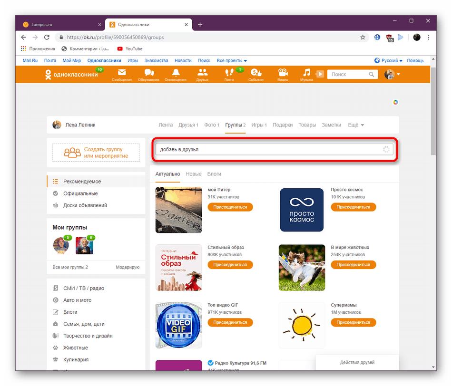Click the magnifier icon in Поиск field
452x386 pixels.
pyautogui.click(x=371, y=74)
